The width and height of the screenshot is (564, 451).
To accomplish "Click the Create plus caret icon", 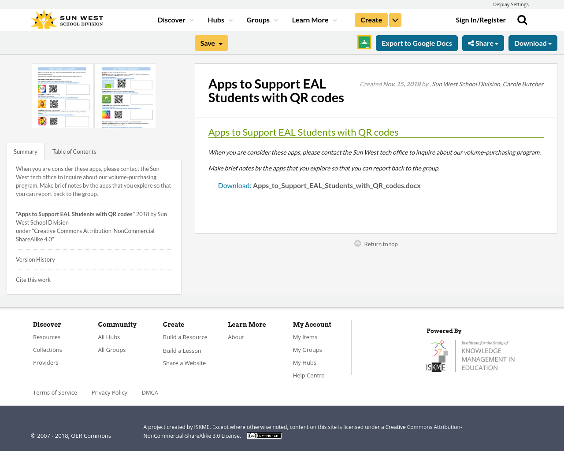I will coord(395,19).
